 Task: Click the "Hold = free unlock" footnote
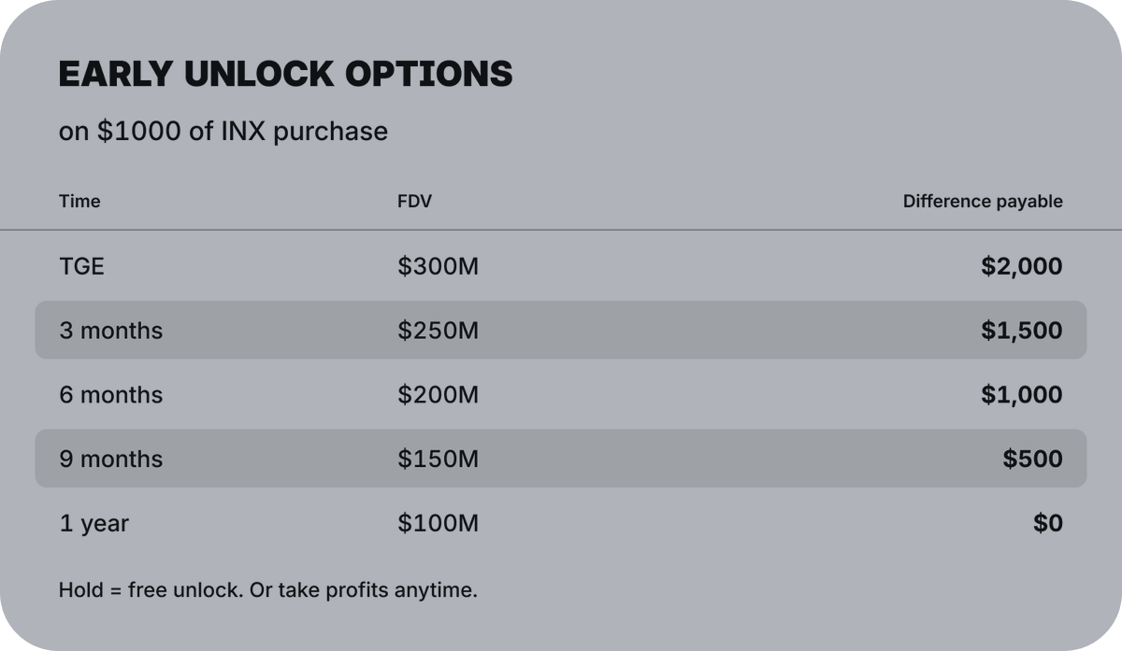(267, 590)
